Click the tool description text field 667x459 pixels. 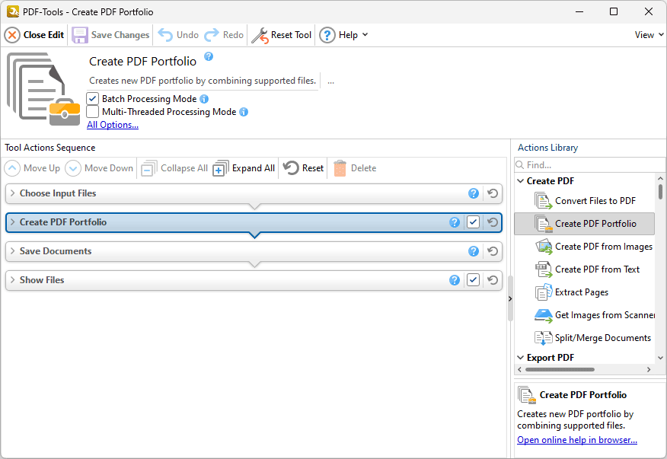(203, 81)
